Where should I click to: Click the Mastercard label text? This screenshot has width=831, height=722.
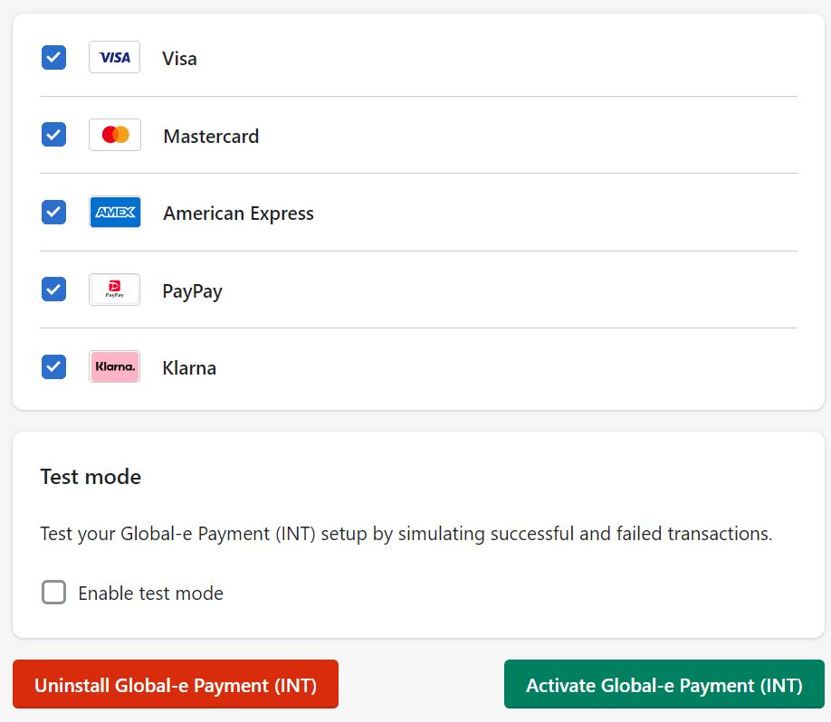pyautogui.click(x=210, y=136)
